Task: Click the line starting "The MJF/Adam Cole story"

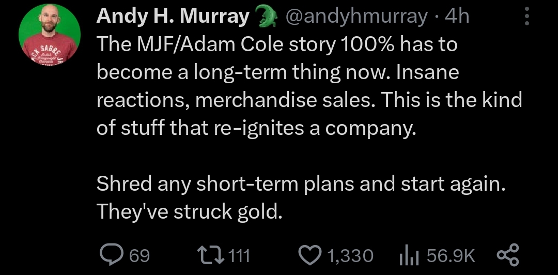Action: pos(277,45)
